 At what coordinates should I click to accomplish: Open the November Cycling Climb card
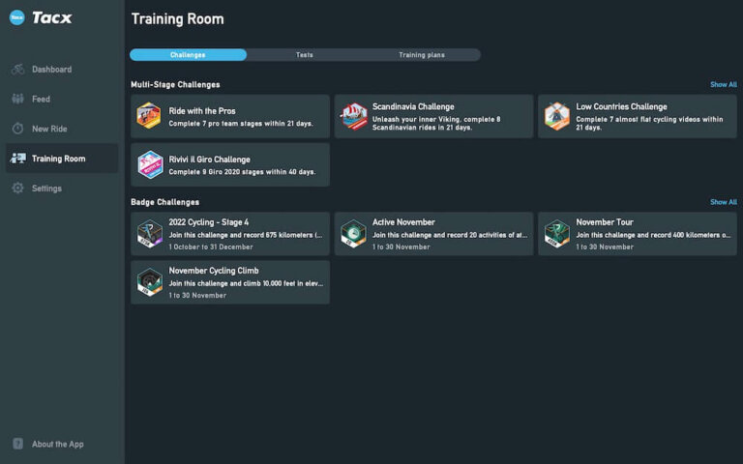point(230,282)
